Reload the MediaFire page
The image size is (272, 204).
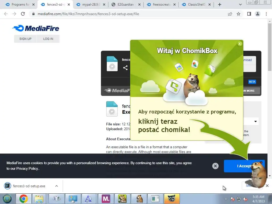[x=23, y=14]
